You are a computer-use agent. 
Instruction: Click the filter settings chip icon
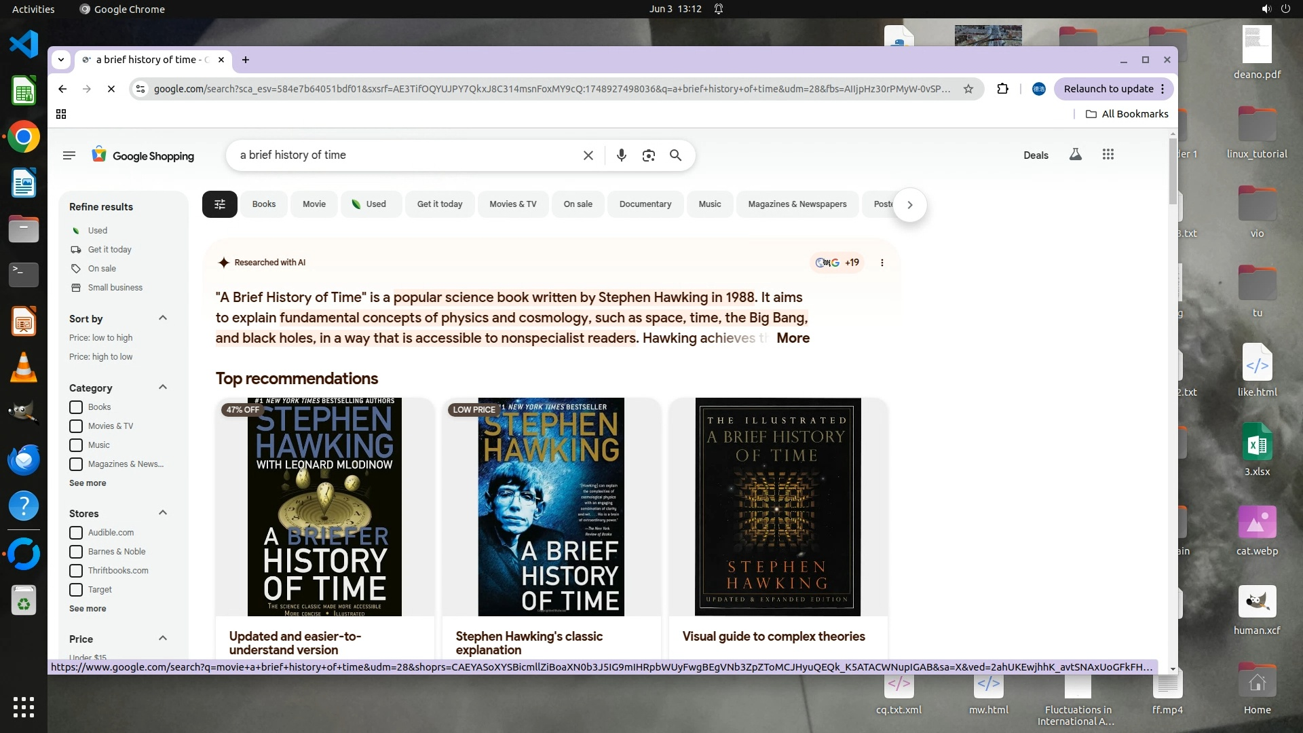(219, 204)
